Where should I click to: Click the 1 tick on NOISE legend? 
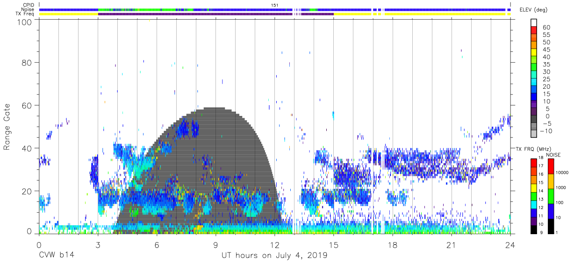pos(558,233)
